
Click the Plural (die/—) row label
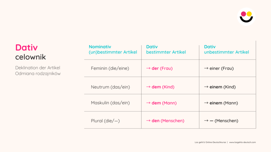click(x=105, y=121)
